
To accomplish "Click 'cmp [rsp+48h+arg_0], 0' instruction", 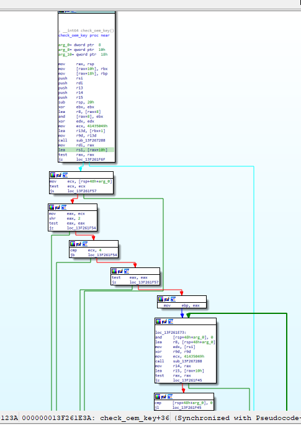I will (184, 403).
